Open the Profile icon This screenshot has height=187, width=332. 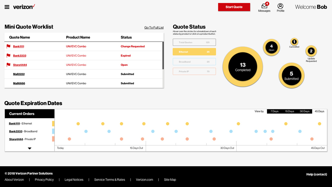tap(280, 6)
